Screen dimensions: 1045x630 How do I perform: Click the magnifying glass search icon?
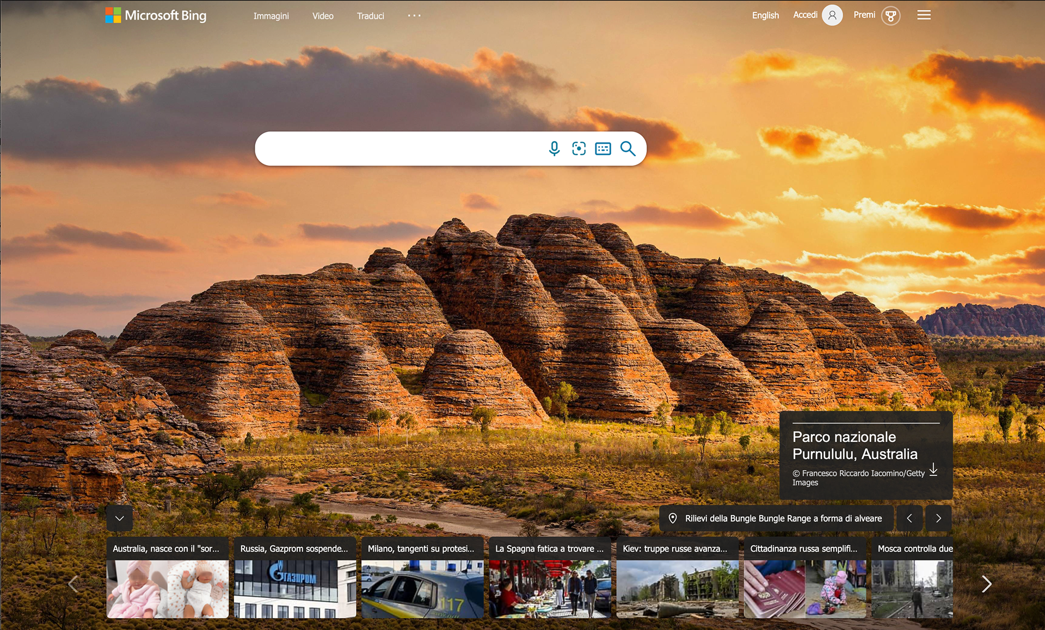(x=628, y=149)
